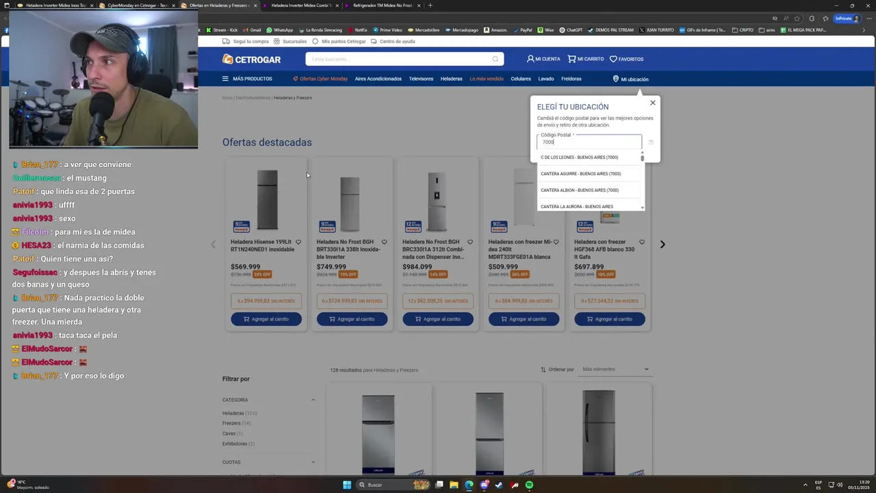The width and height of the screenshot is (876, 493).
Task: Select CANTERA AGUIRRE - BUENOS AIRES suggestion
Action: [589, 174]
